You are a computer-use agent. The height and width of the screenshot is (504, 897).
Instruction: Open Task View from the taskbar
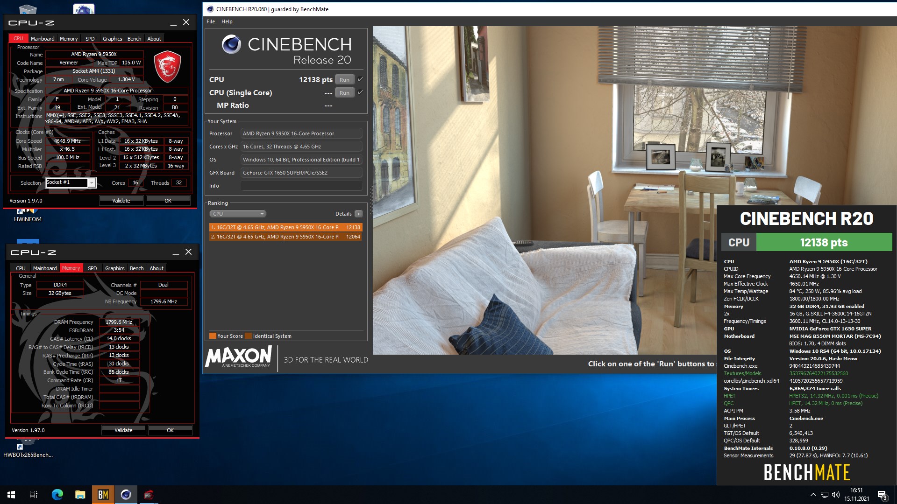[x=34, y=495]
